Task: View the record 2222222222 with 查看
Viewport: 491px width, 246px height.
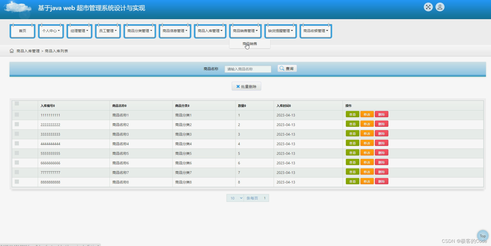Action: pyautogui.click(x=352, y=124)
